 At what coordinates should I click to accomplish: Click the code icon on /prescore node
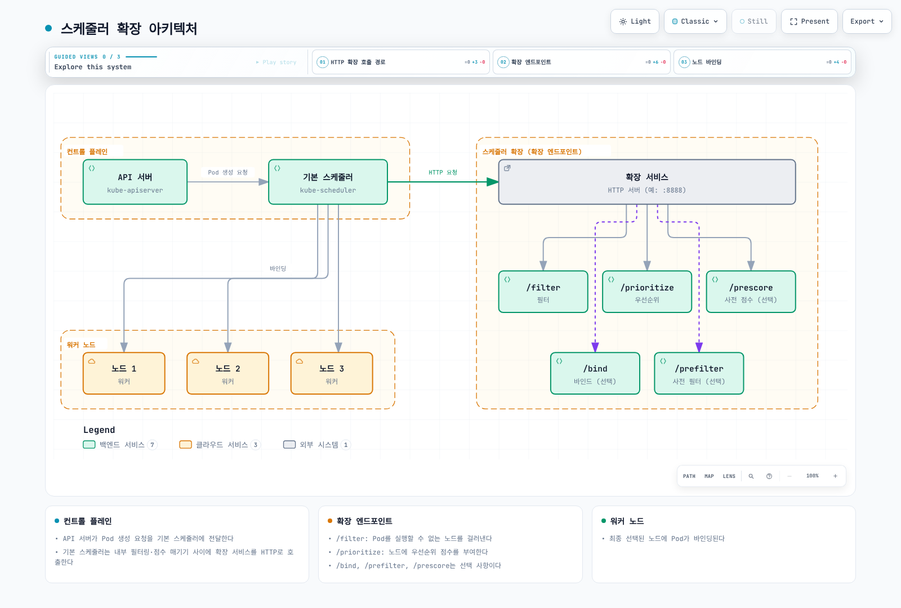tap(715, 279)
